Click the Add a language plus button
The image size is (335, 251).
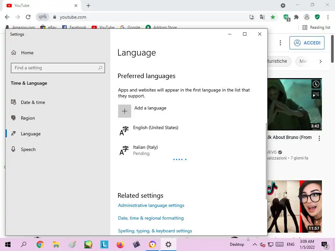click(x=125, y=111)
